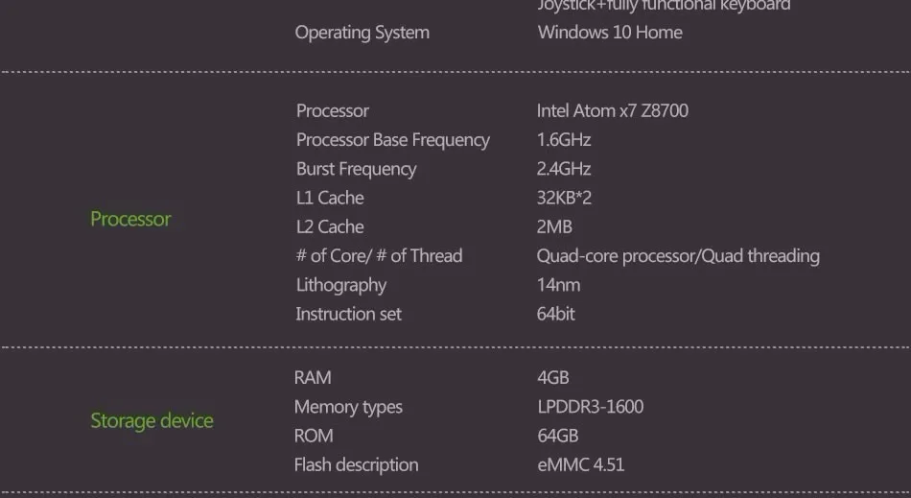Select the LPDDR3-1600 memory type

click(x=591, y=407)
